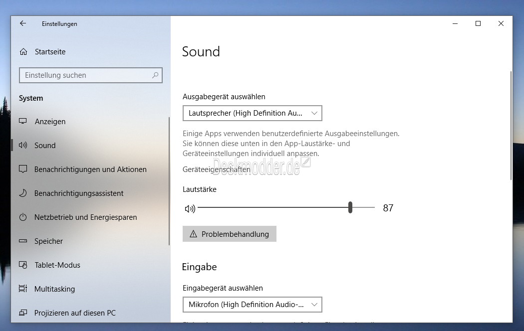Image resolution: width=524 pixels, height=331 pixels.
Task: Click the Lautstärke volume slider handle
Action: [350, 208]
